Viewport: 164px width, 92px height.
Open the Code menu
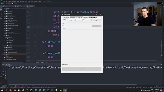click(x=18, y=1)
